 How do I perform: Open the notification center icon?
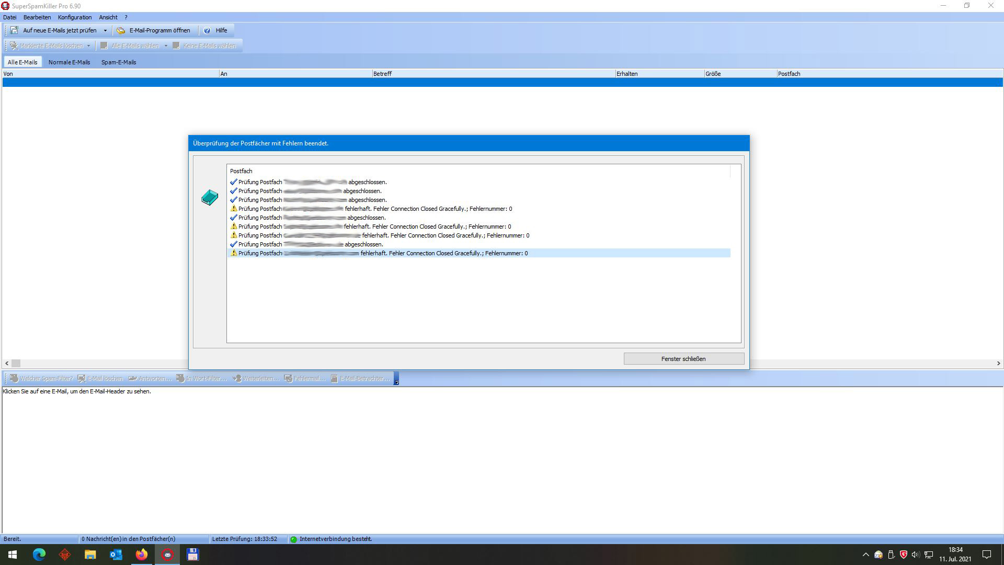pyautogui.click(x=987, y=555)
